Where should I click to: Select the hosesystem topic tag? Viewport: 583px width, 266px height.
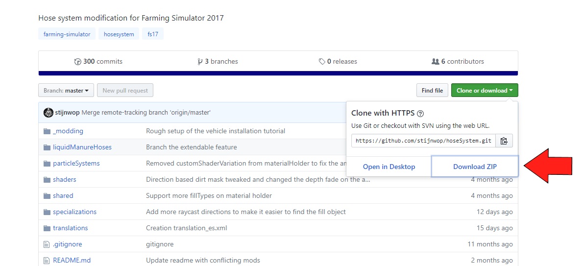(x=119, y=34)
